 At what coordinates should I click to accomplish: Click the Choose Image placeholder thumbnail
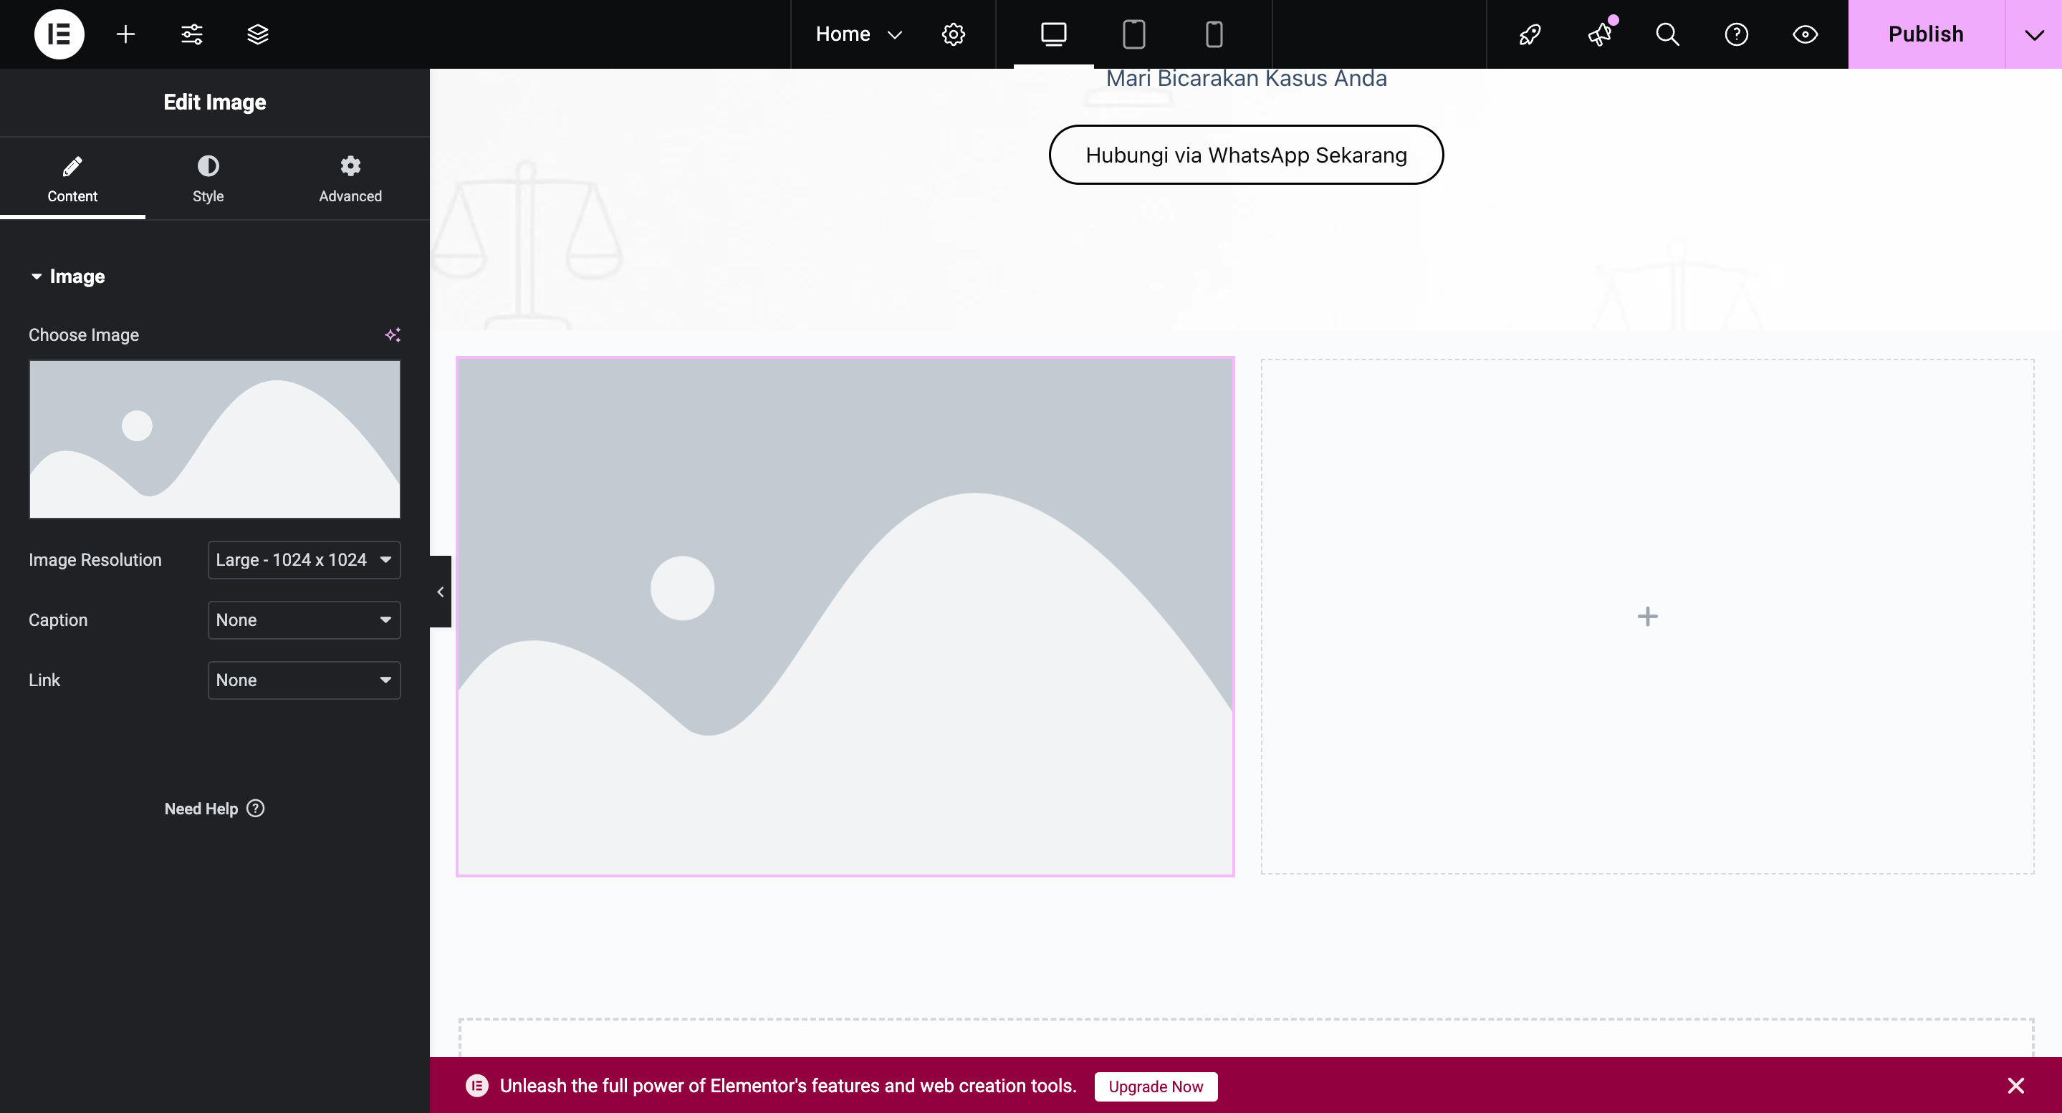click(214, 438)
